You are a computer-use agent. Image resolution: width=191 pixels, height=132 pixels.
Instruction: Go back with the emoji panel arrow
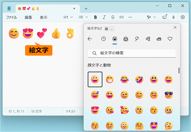[90, 39]
